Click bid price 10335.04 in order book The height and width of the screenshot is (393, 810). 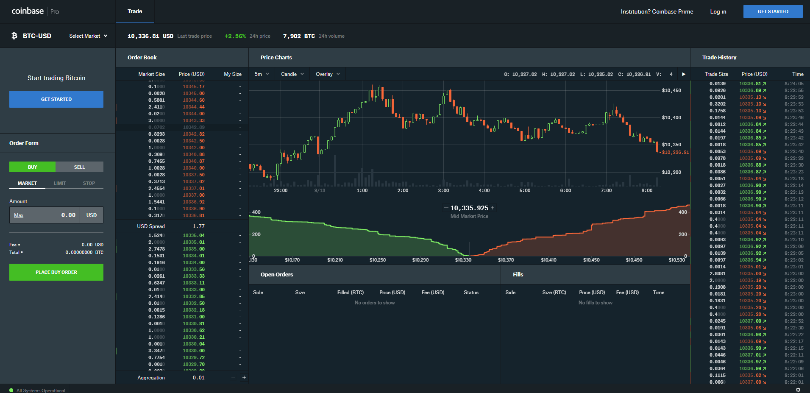pos(194,235)
